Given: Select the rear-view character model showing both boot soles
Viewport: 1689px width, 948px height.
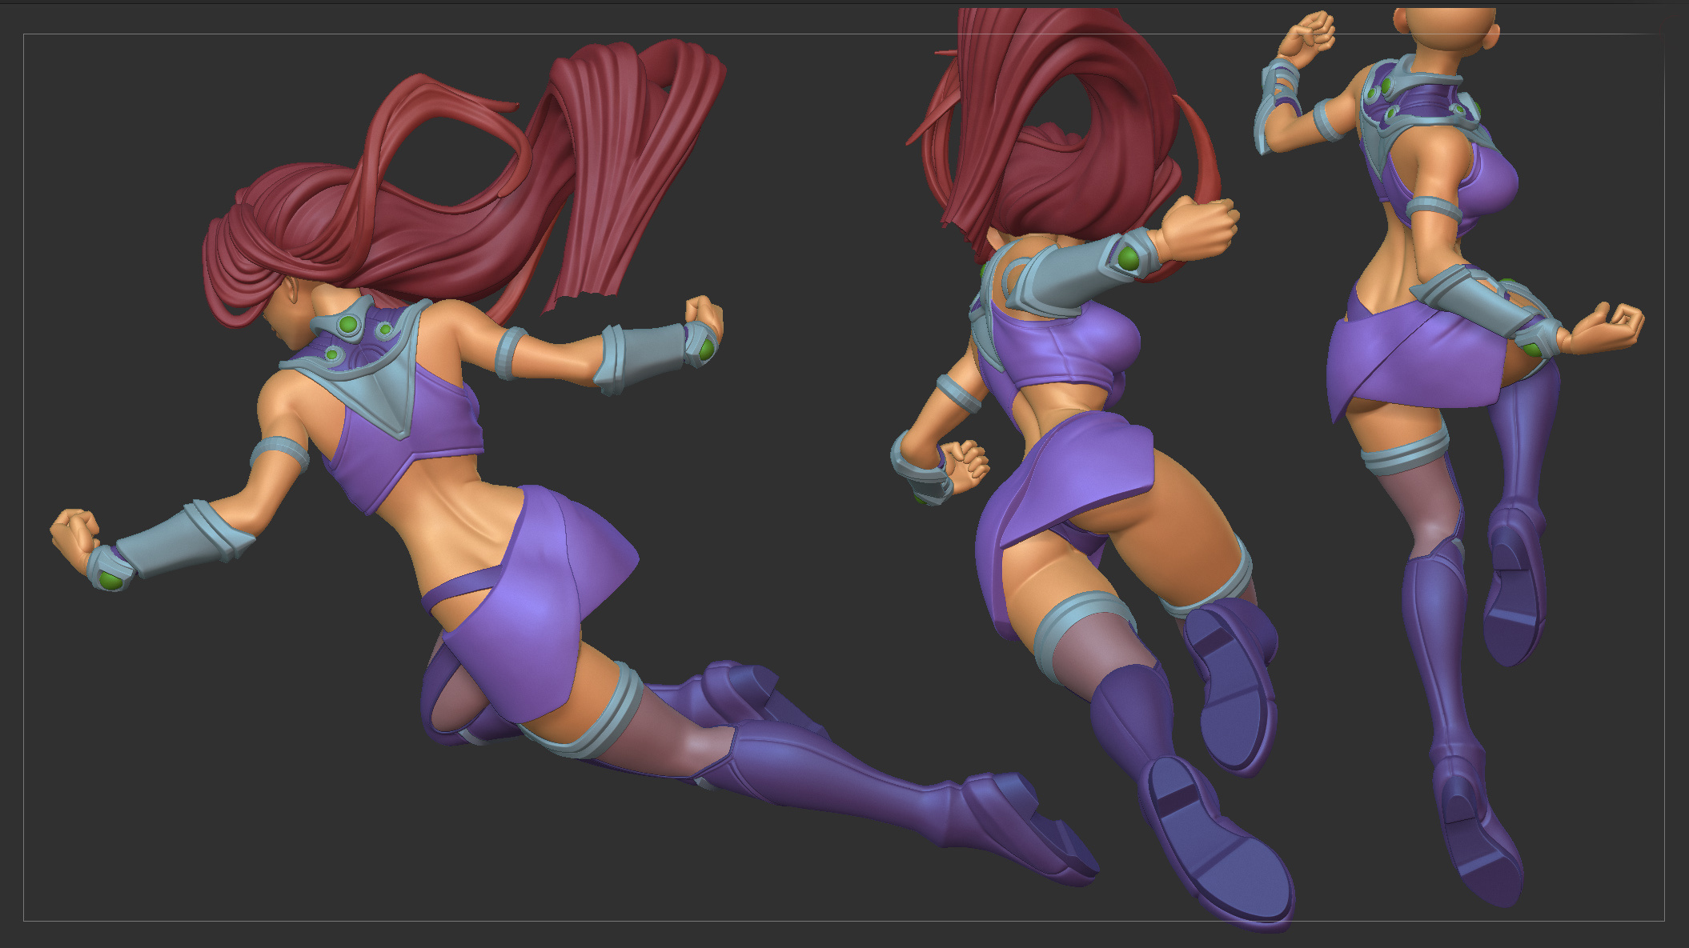Looking at the screenshot, I should tap(1093, 472).
